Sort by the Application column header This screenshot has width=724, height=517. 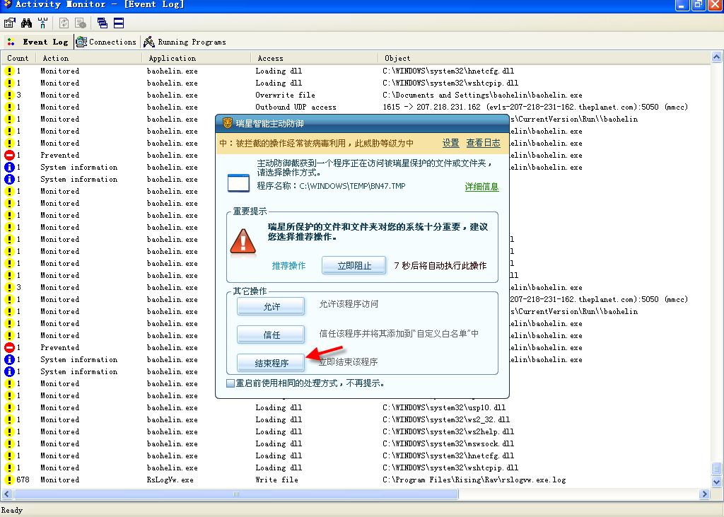[x=197, y=58]
